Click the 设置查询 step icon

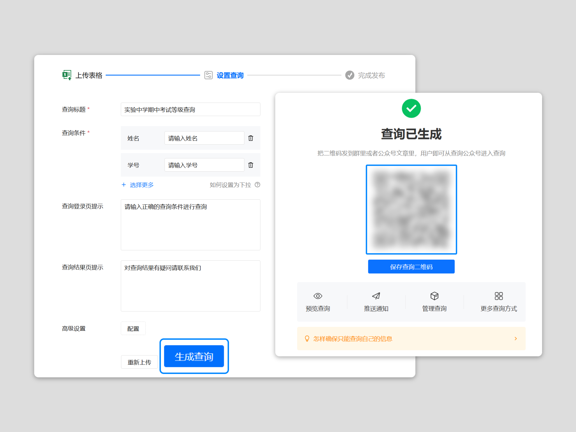209,75
